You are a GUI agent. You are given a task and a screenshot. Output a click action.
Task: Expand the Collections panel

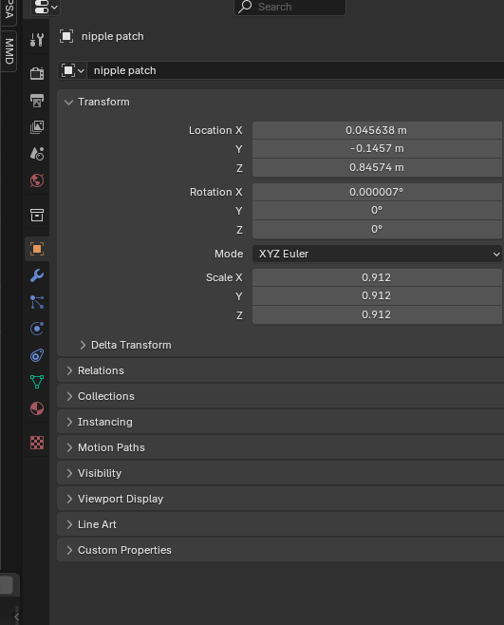[x=69, y=396]
